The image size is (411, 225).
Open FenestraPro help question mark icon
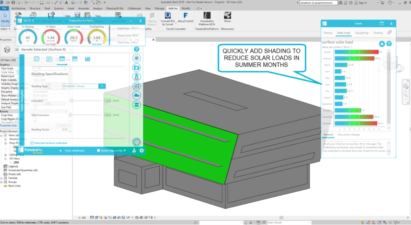tap(136, 49)
